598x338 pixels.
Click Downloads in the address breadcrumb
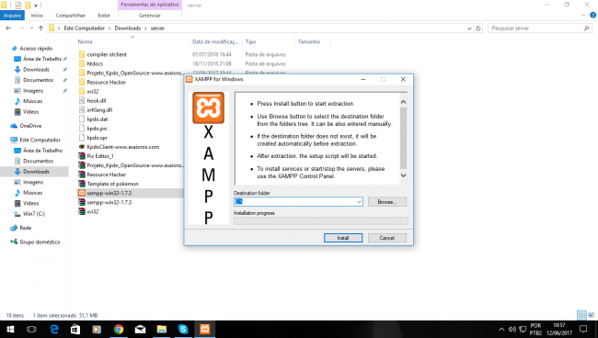pos(127,28)
